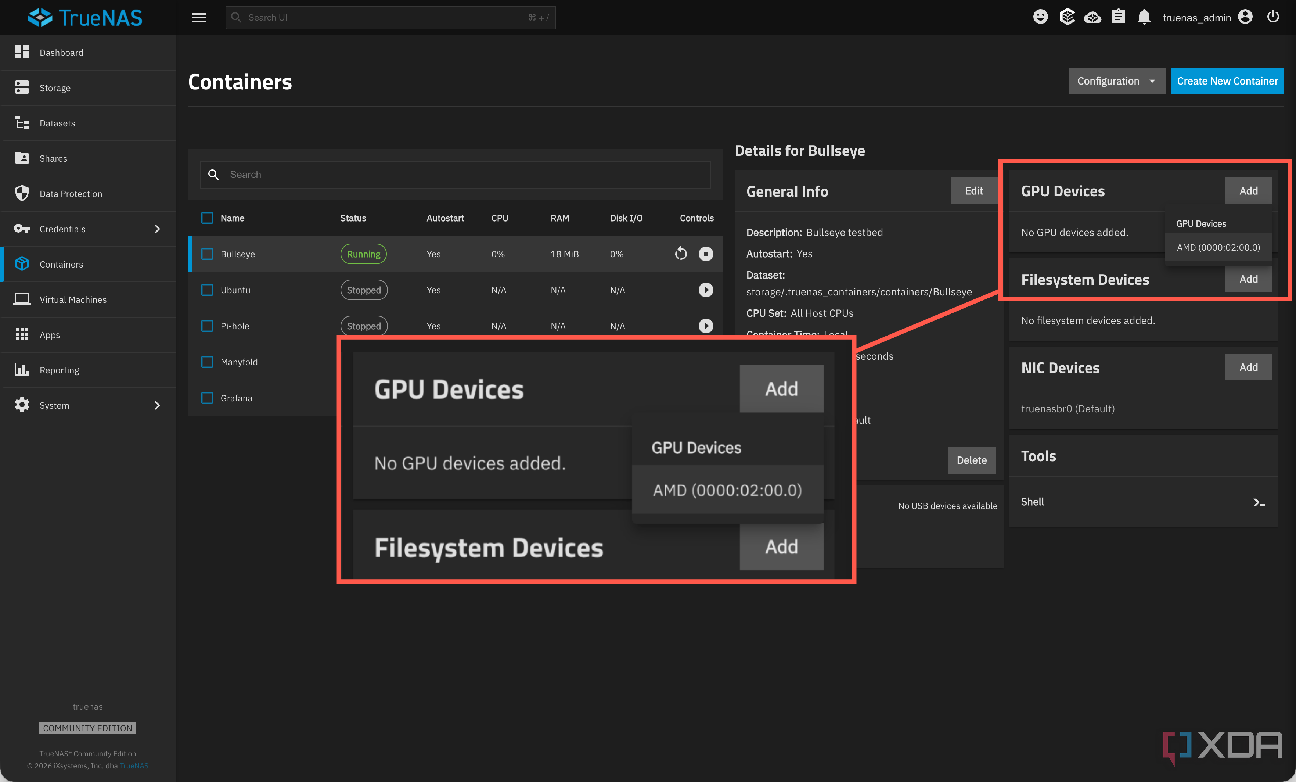Open the TrueNAS link in footer
1296x782 pixels.
(x=134, y=766)
